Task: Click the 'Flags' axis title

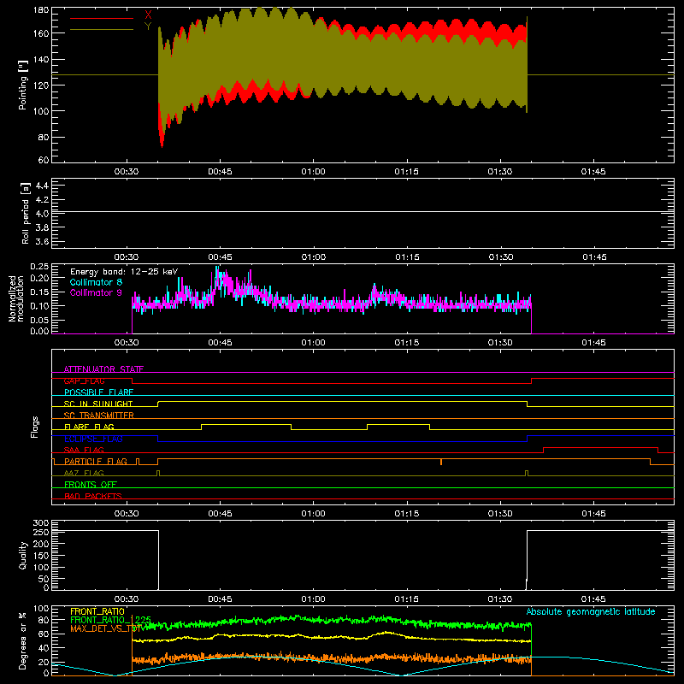Action: pos(35,427)
